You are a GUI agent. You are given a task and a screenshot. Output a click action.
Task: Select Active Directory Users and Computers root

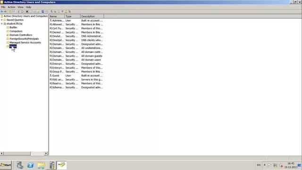pos(25,16)
